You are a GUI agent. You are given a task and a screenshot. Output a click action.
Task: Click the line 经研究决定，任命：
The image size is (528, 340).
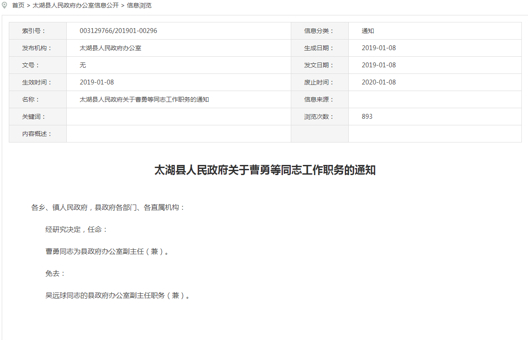(x=76, y=229)
